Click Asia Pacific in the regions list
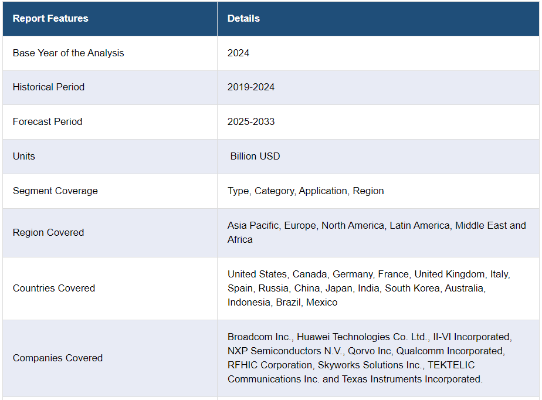Screen dimensions: 542x400 coord(253,225)
